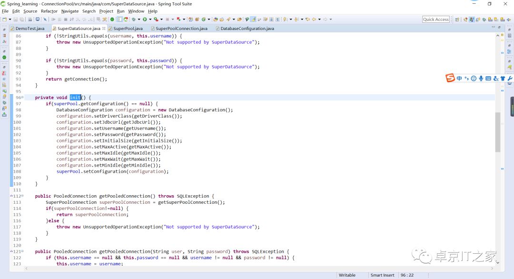
Task: Open the Run configurations dropdown arrow
Action: (x=150, y=20)
